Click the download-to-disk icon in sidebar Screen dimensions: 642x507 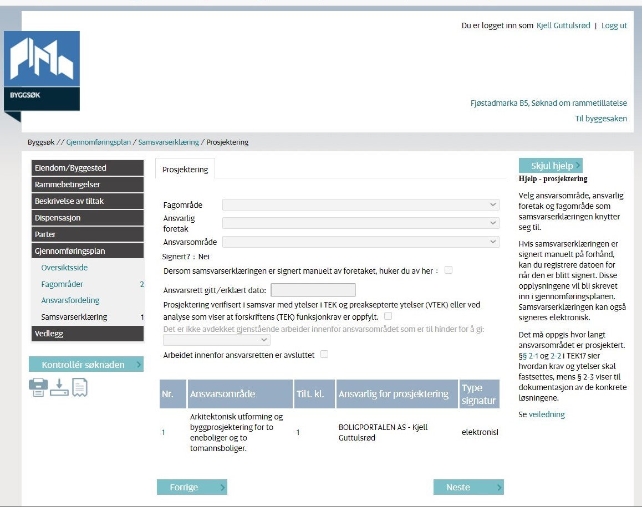point(59,387)
